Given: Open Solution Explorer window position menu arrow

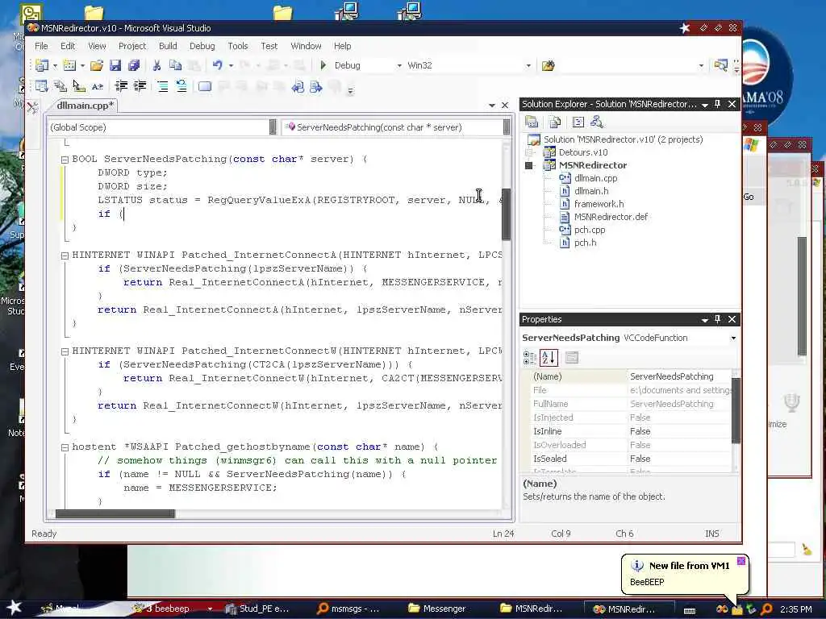Looking at the screenshot, I should (705, 105).
